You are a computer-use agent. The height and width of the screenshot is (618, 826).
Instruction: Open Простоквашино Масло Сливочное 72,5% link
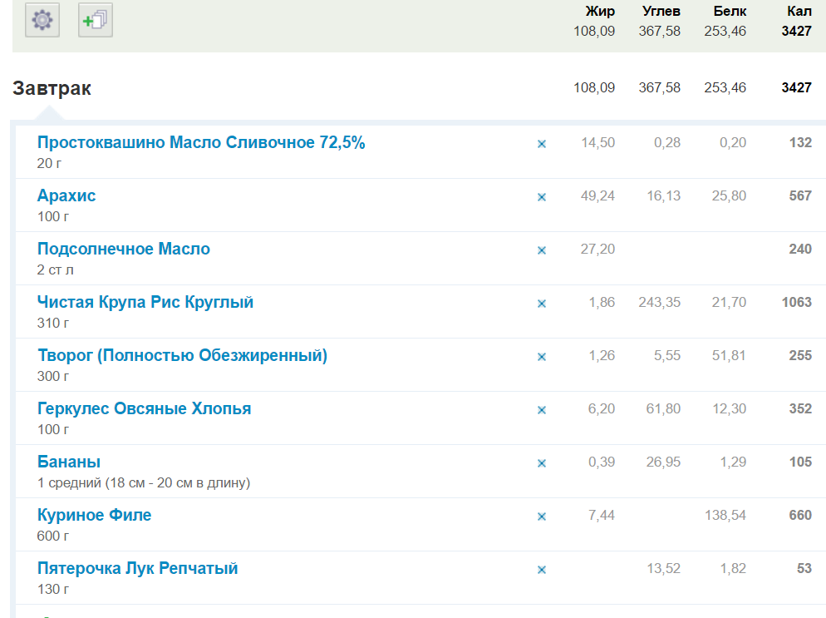point(201,142)
